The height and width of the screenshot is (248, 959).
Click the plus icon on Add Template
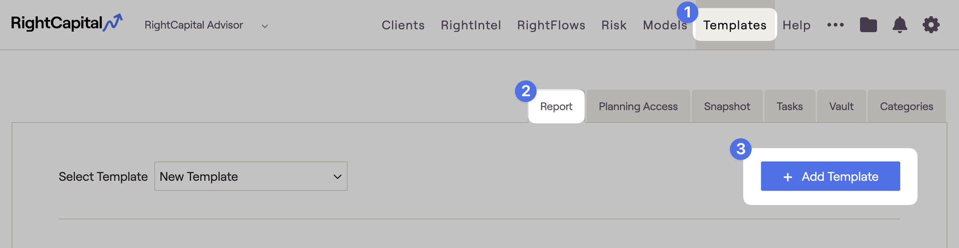click(x=788, y=177)
